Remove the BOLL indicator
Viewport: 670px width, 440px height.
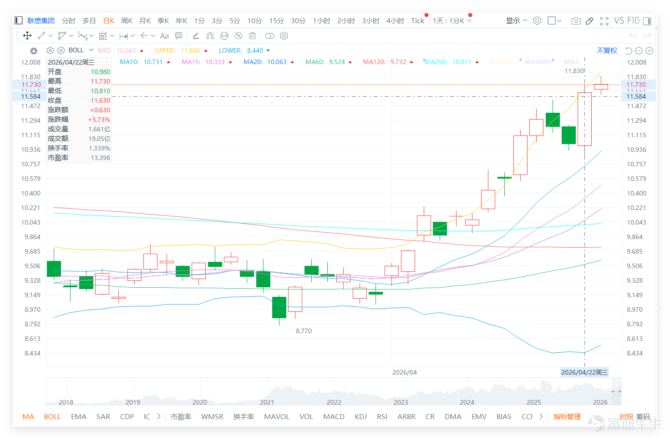[x=61, y=50]
